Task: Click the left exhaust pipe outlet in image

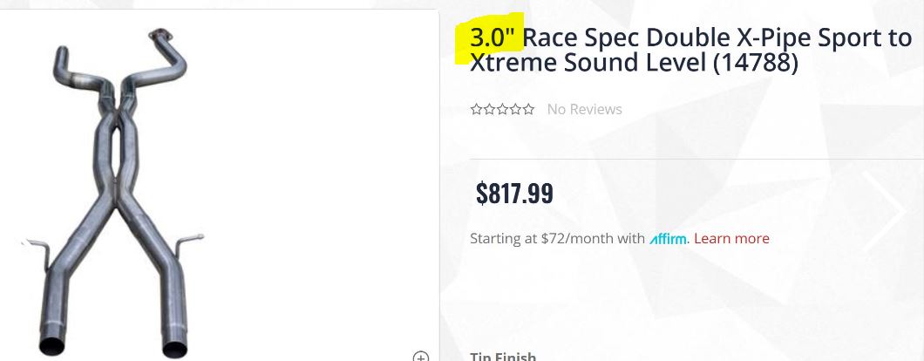Action: coord(51,344)
